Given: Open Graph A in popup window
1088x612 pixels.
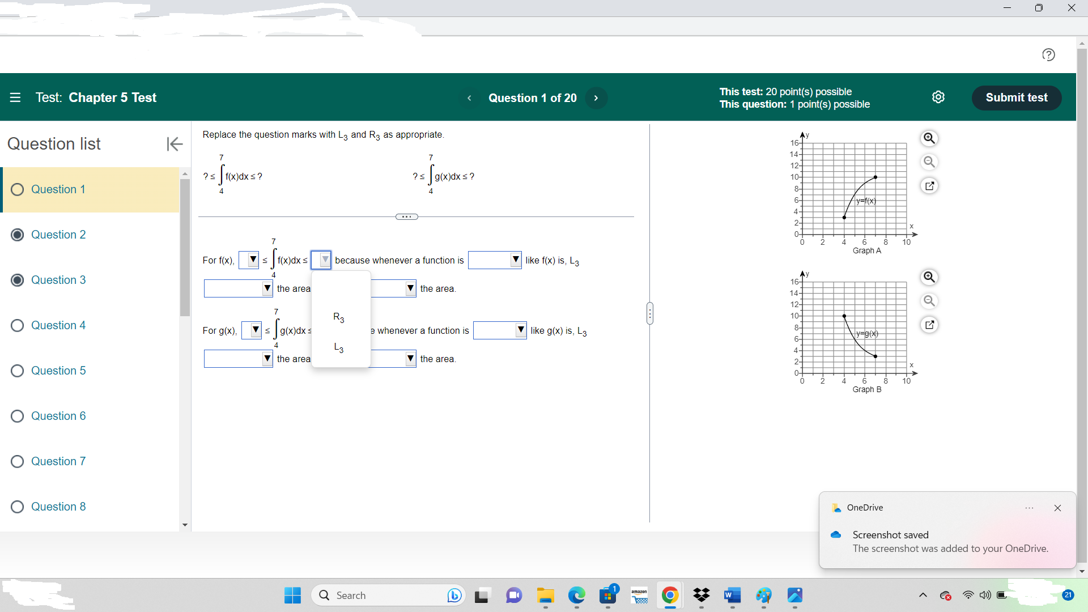Looking at the screenshot, I should tap(929, 186).
